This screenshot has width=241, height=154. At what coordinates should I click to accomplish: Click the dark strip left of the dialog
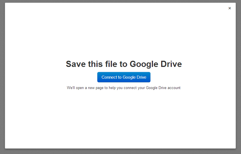(2, 76)
